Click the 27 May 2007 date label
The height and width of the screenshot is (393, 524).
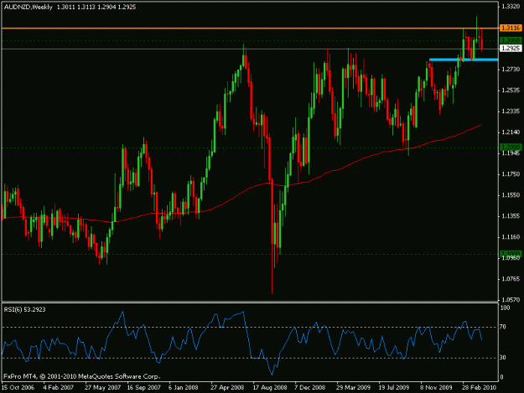tap(103, 388)
